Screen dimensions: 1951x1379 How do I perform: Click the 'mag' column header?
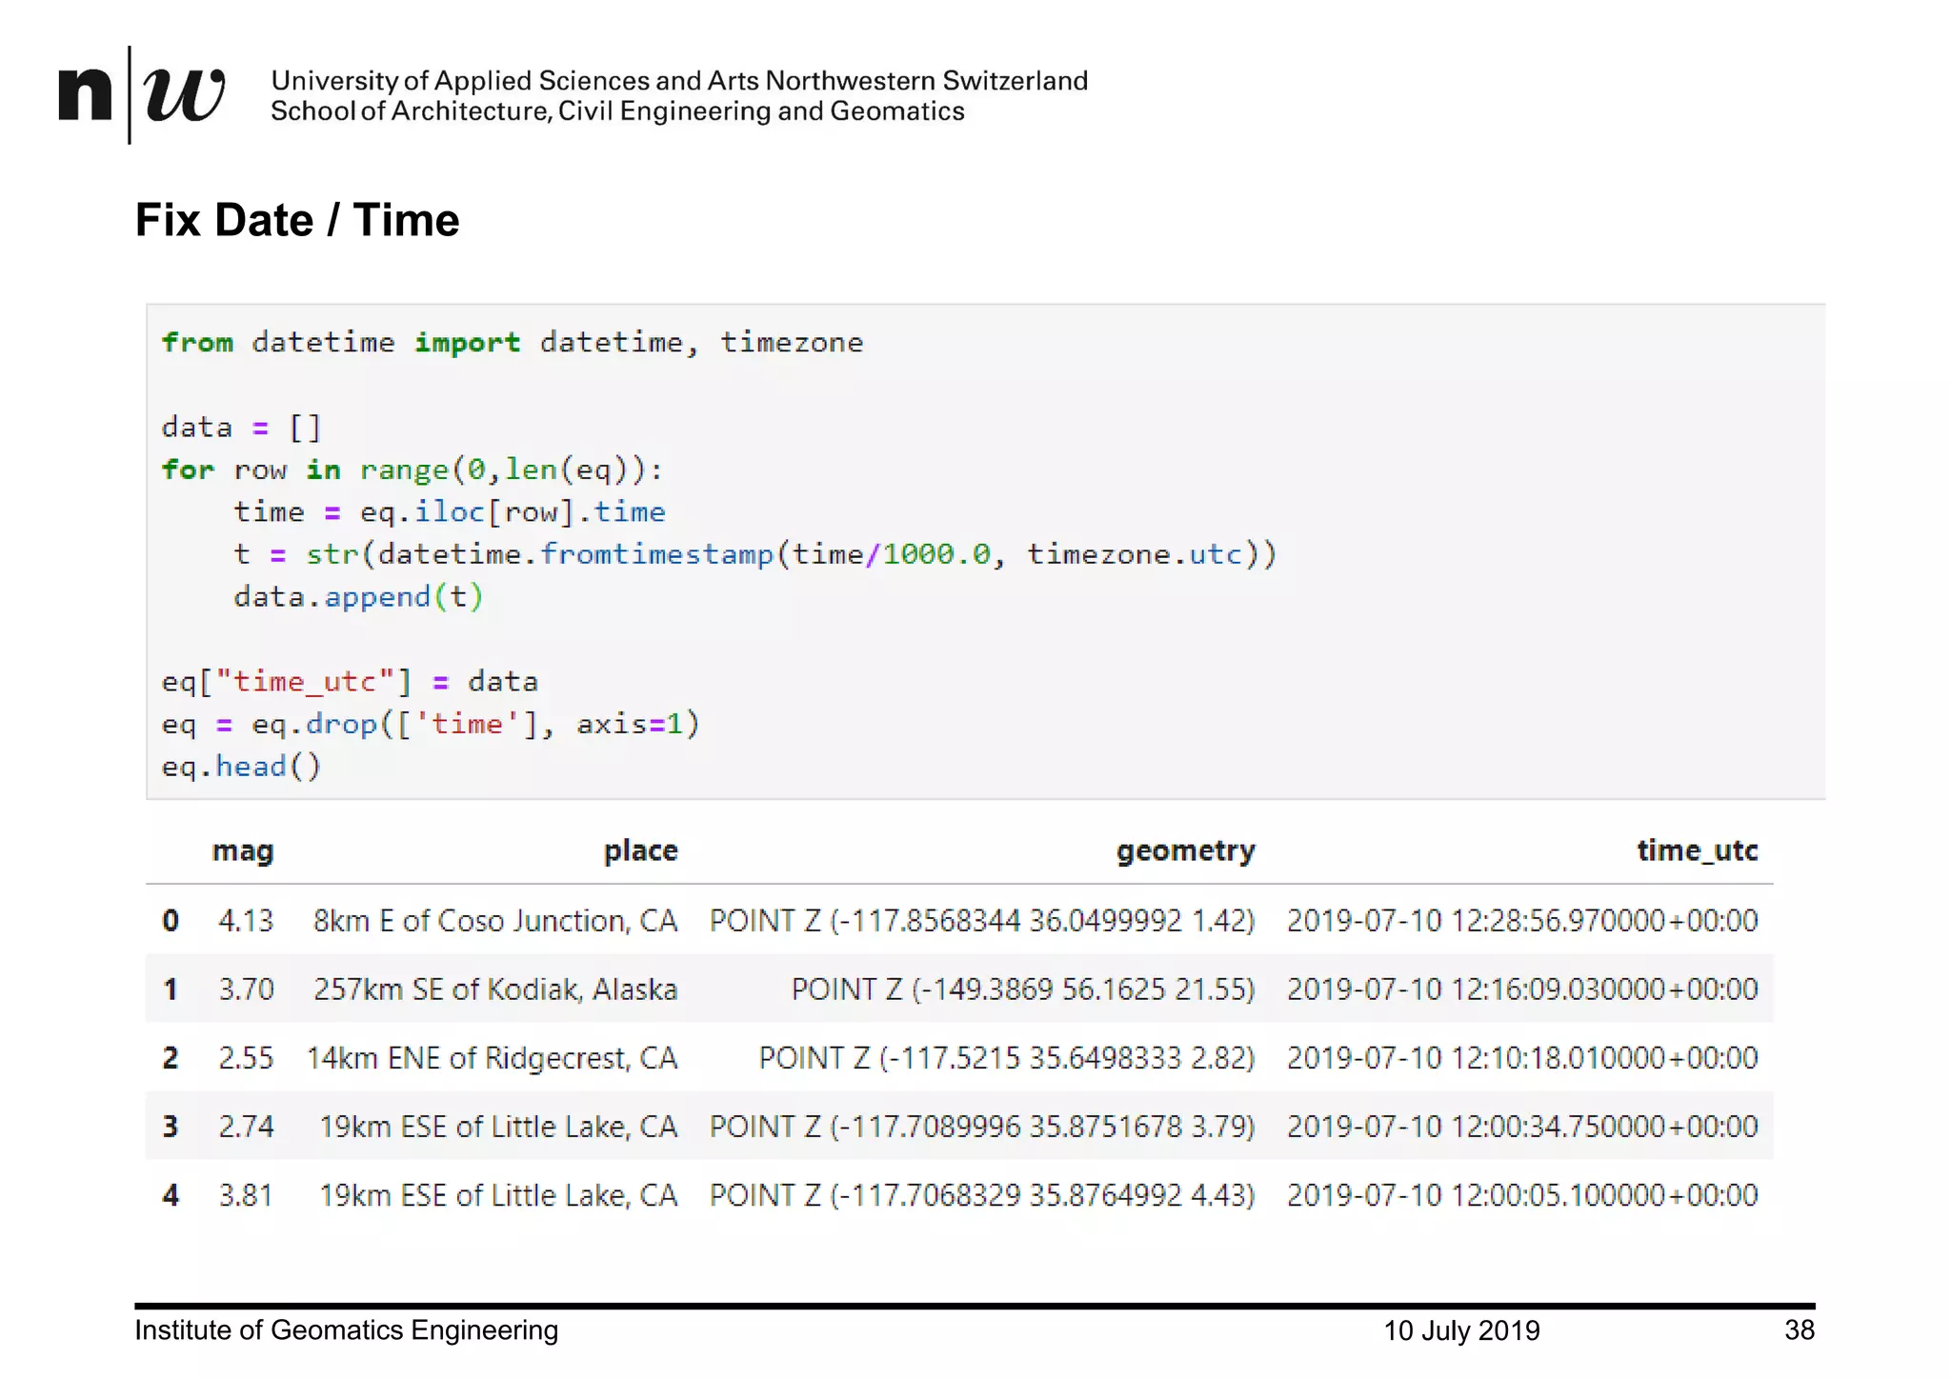click(x=243, y=850)
